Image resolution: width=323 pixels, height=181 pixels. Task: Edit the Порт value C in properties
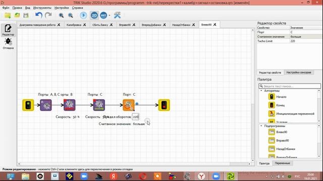pyautogui.click(x=306, y=32)
